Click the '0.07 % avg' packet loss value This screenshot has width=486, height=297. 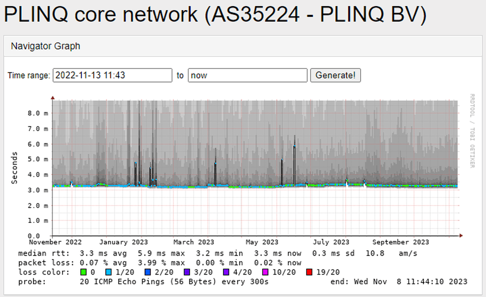click(103, 263)
